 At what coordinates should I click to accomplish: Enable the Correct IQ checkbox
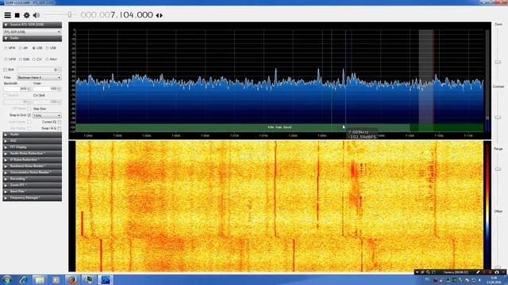(x=60, y=122)
